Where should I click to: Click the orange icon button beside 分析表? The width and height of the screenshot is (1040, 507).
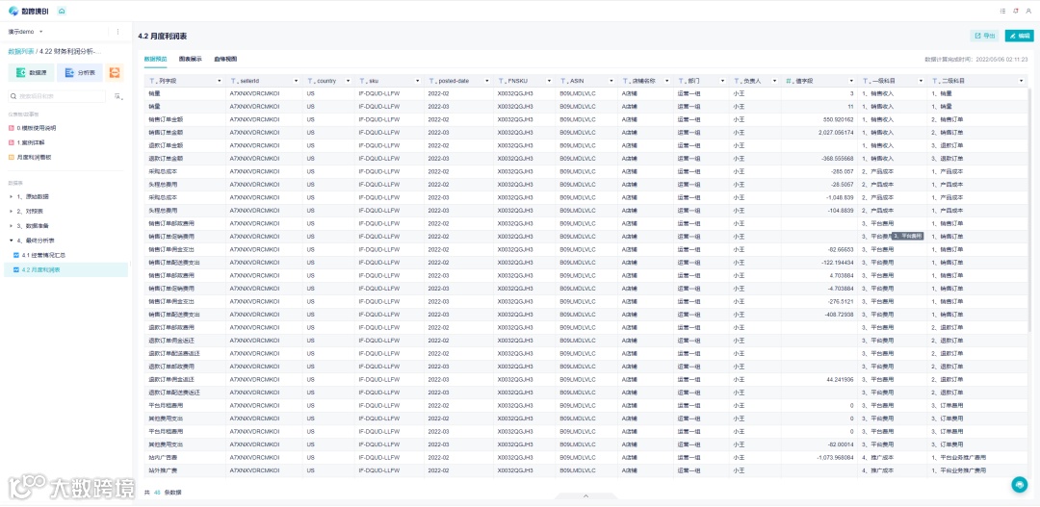pos(116,73)
